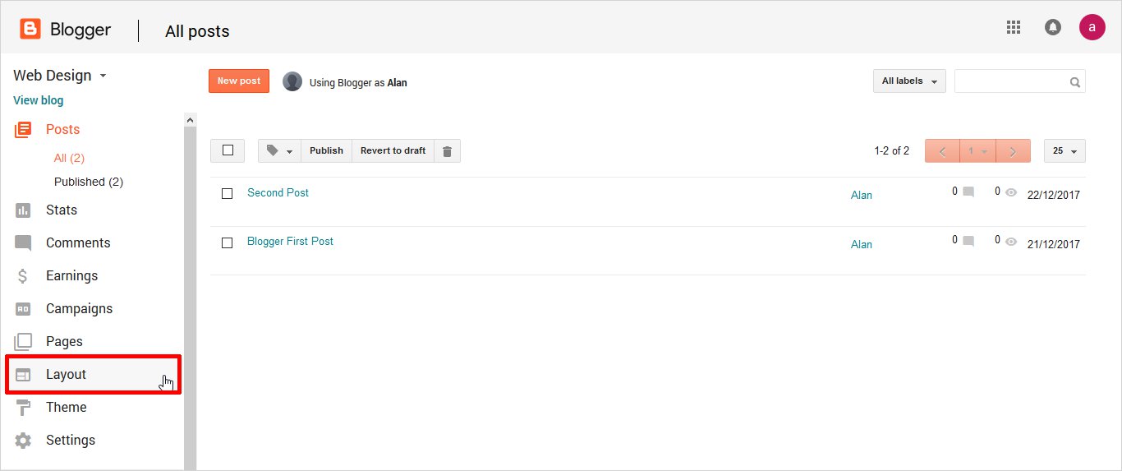Check the box beside Second Post
This screenshot has width=1122, height=471.
pyautogui.click(x=228, y=194)
